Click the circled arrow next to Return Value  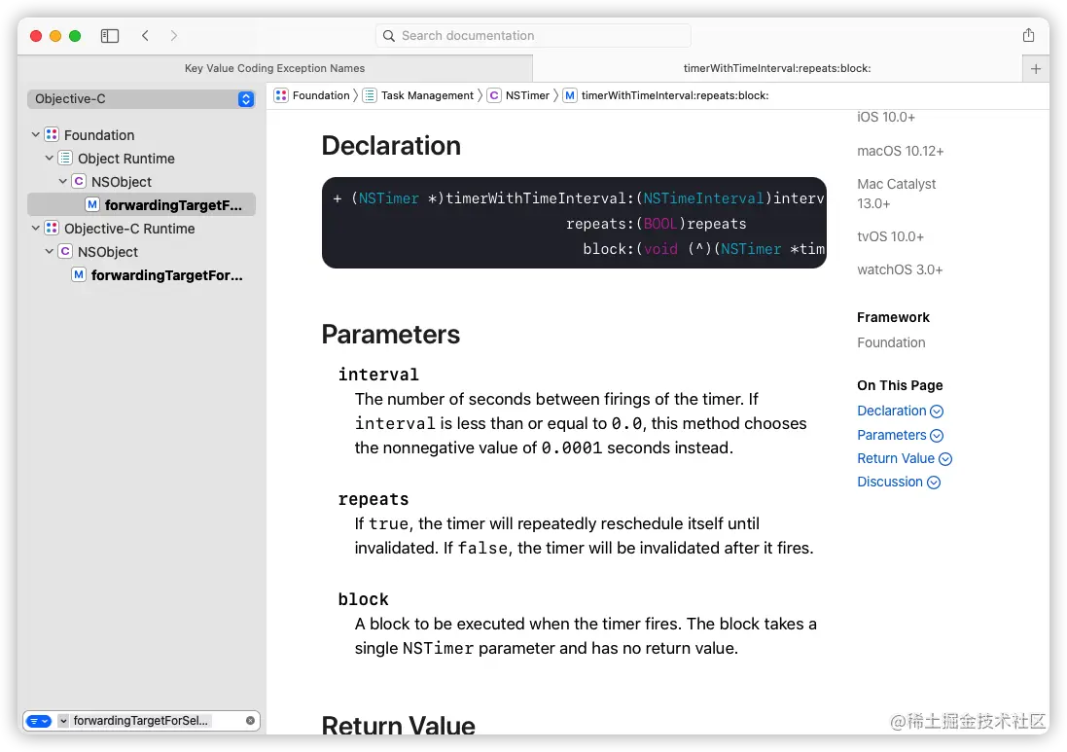(945, 459)
